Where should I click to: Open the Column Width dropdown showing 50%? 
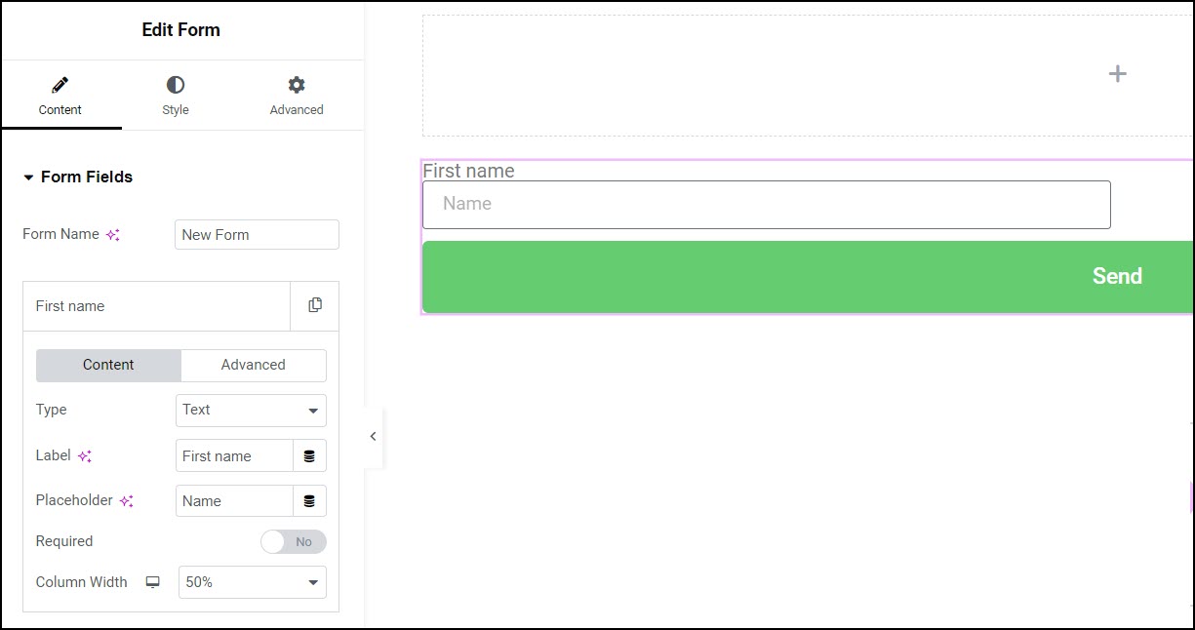tap(252, 582)
